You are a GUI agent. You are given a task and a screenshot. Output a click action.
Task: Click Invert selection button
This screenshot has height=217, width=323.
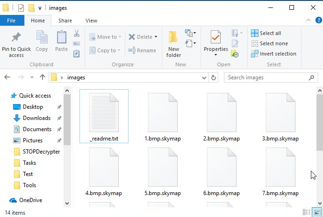click(x=273, y=54)
